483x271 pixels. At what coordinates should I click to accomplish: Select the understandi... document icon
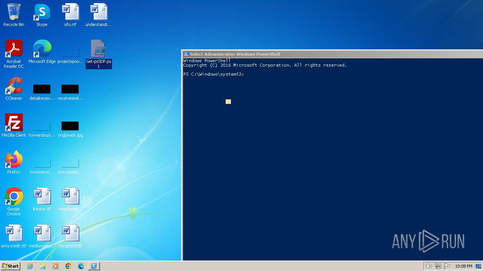coord(98,15)
